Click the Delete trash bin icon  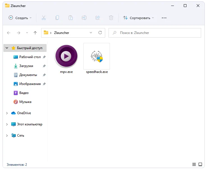[x=111, y=18]
